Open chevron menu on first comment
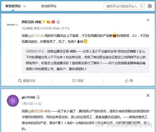 pos(148,20)
